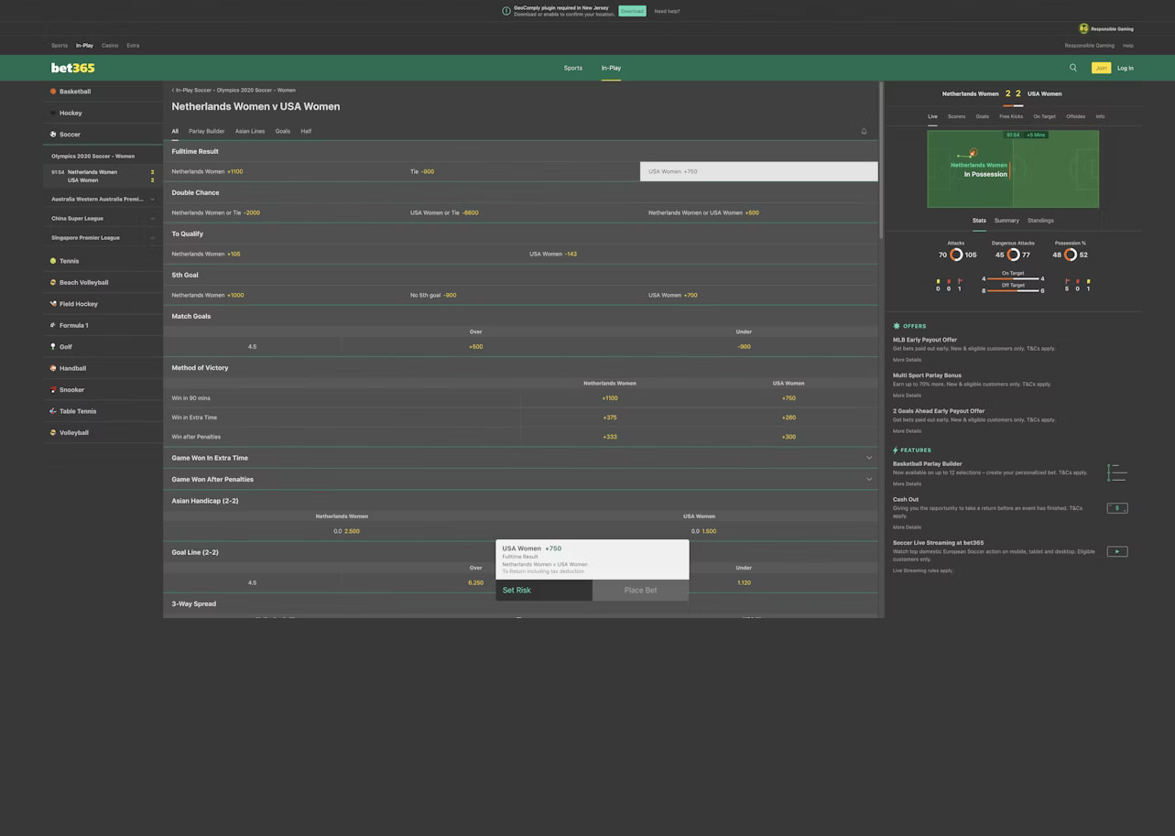This screenshot has width=1175, height=836.
Task: Click the Soccer ball icon in sidebar
Action: point(53,135)
